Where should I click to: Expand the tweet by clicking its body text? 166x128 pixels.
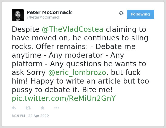(80, 59)
